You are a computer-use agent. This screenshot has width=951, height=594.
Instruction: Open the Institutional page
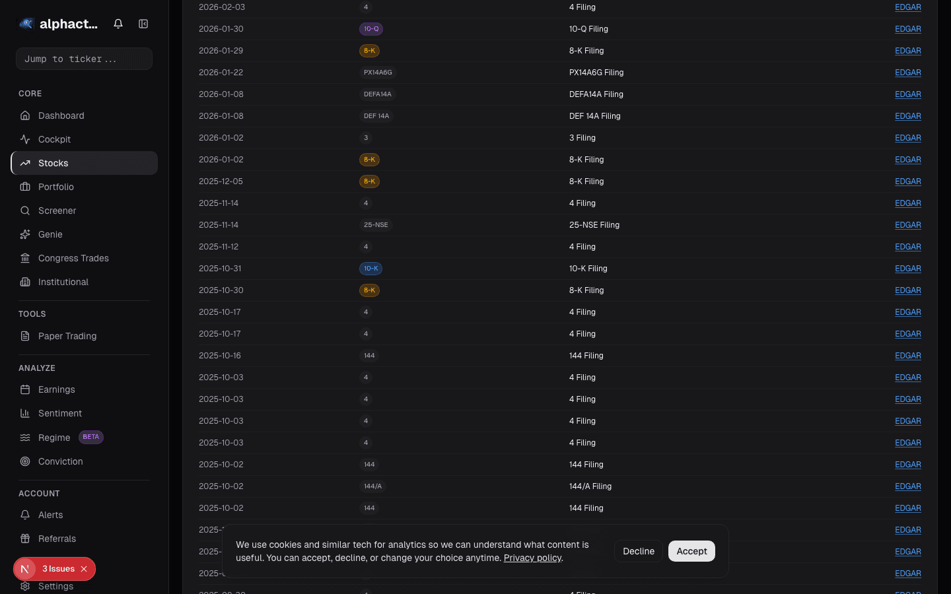click(63, 282)
